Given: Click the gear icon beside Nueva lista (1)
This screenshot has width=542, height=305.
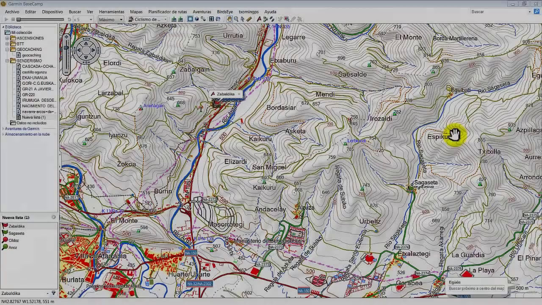Looking at the screenshot, I should tap(54, 217).
